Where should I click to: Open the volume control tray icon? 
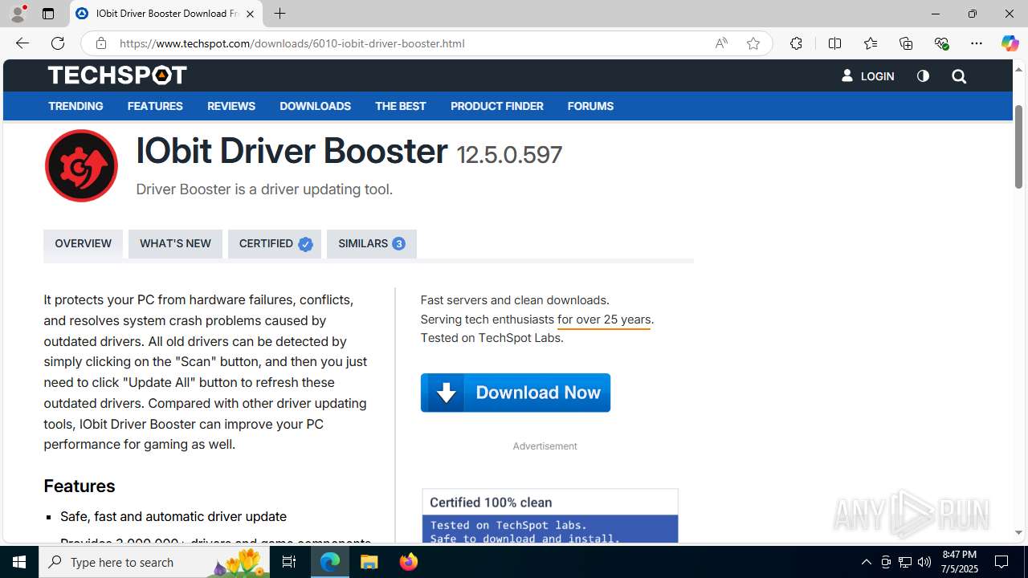point(924,562)
